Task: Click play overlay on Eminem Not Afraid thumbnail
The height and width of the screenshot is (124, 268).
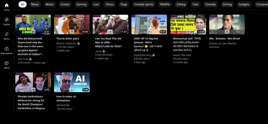Action: coord(227,31)
